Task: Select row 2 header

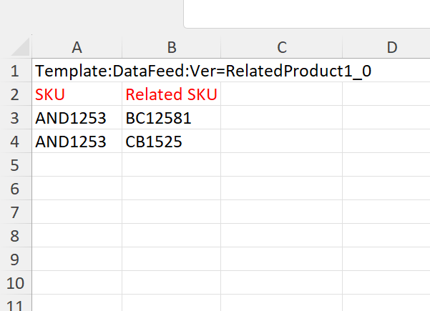Action: (16, 94)
